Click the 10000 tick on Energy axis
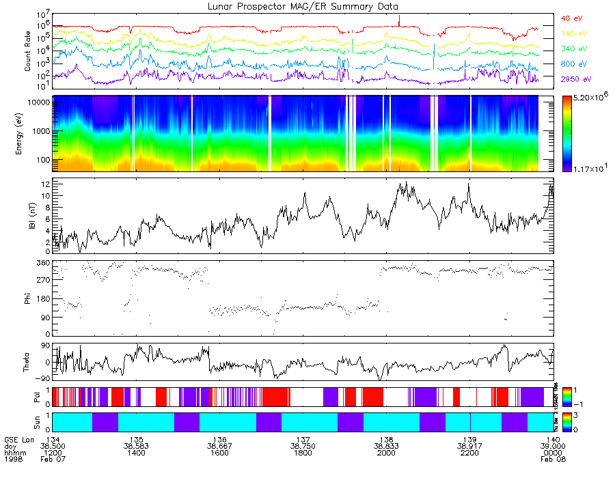 pos(38,102)
